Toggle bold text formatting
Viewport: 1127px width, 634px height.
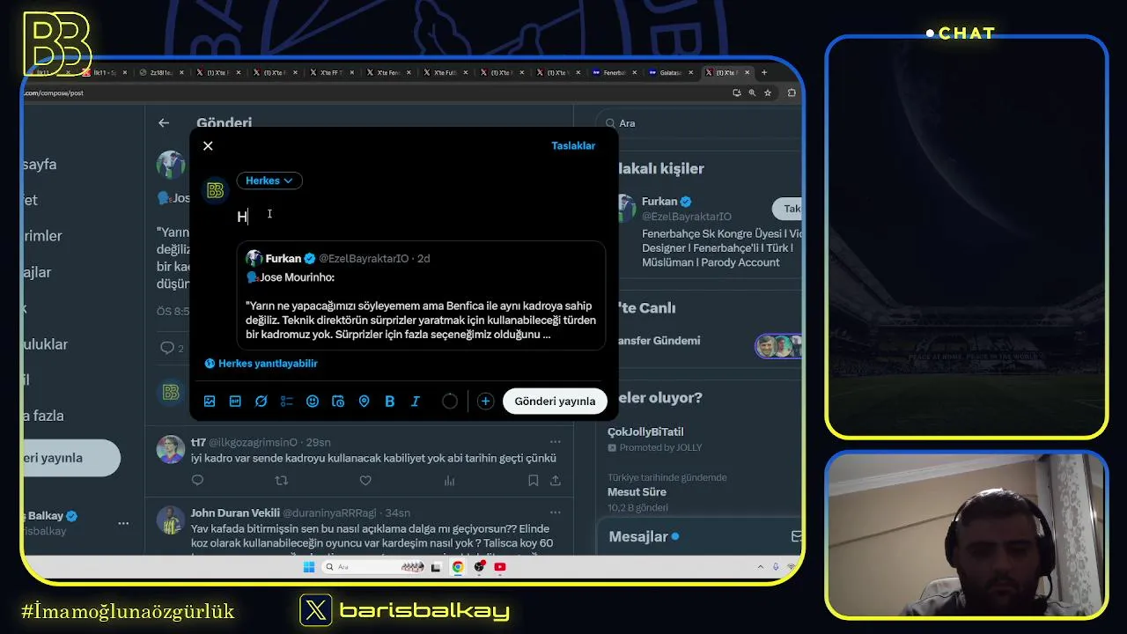pos(390,402)
